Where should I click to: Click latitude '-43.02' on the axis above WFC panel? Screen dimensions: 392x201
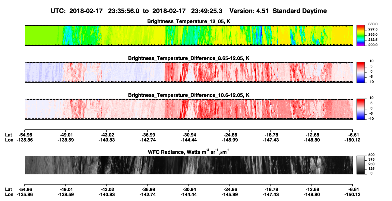(106, 135)
